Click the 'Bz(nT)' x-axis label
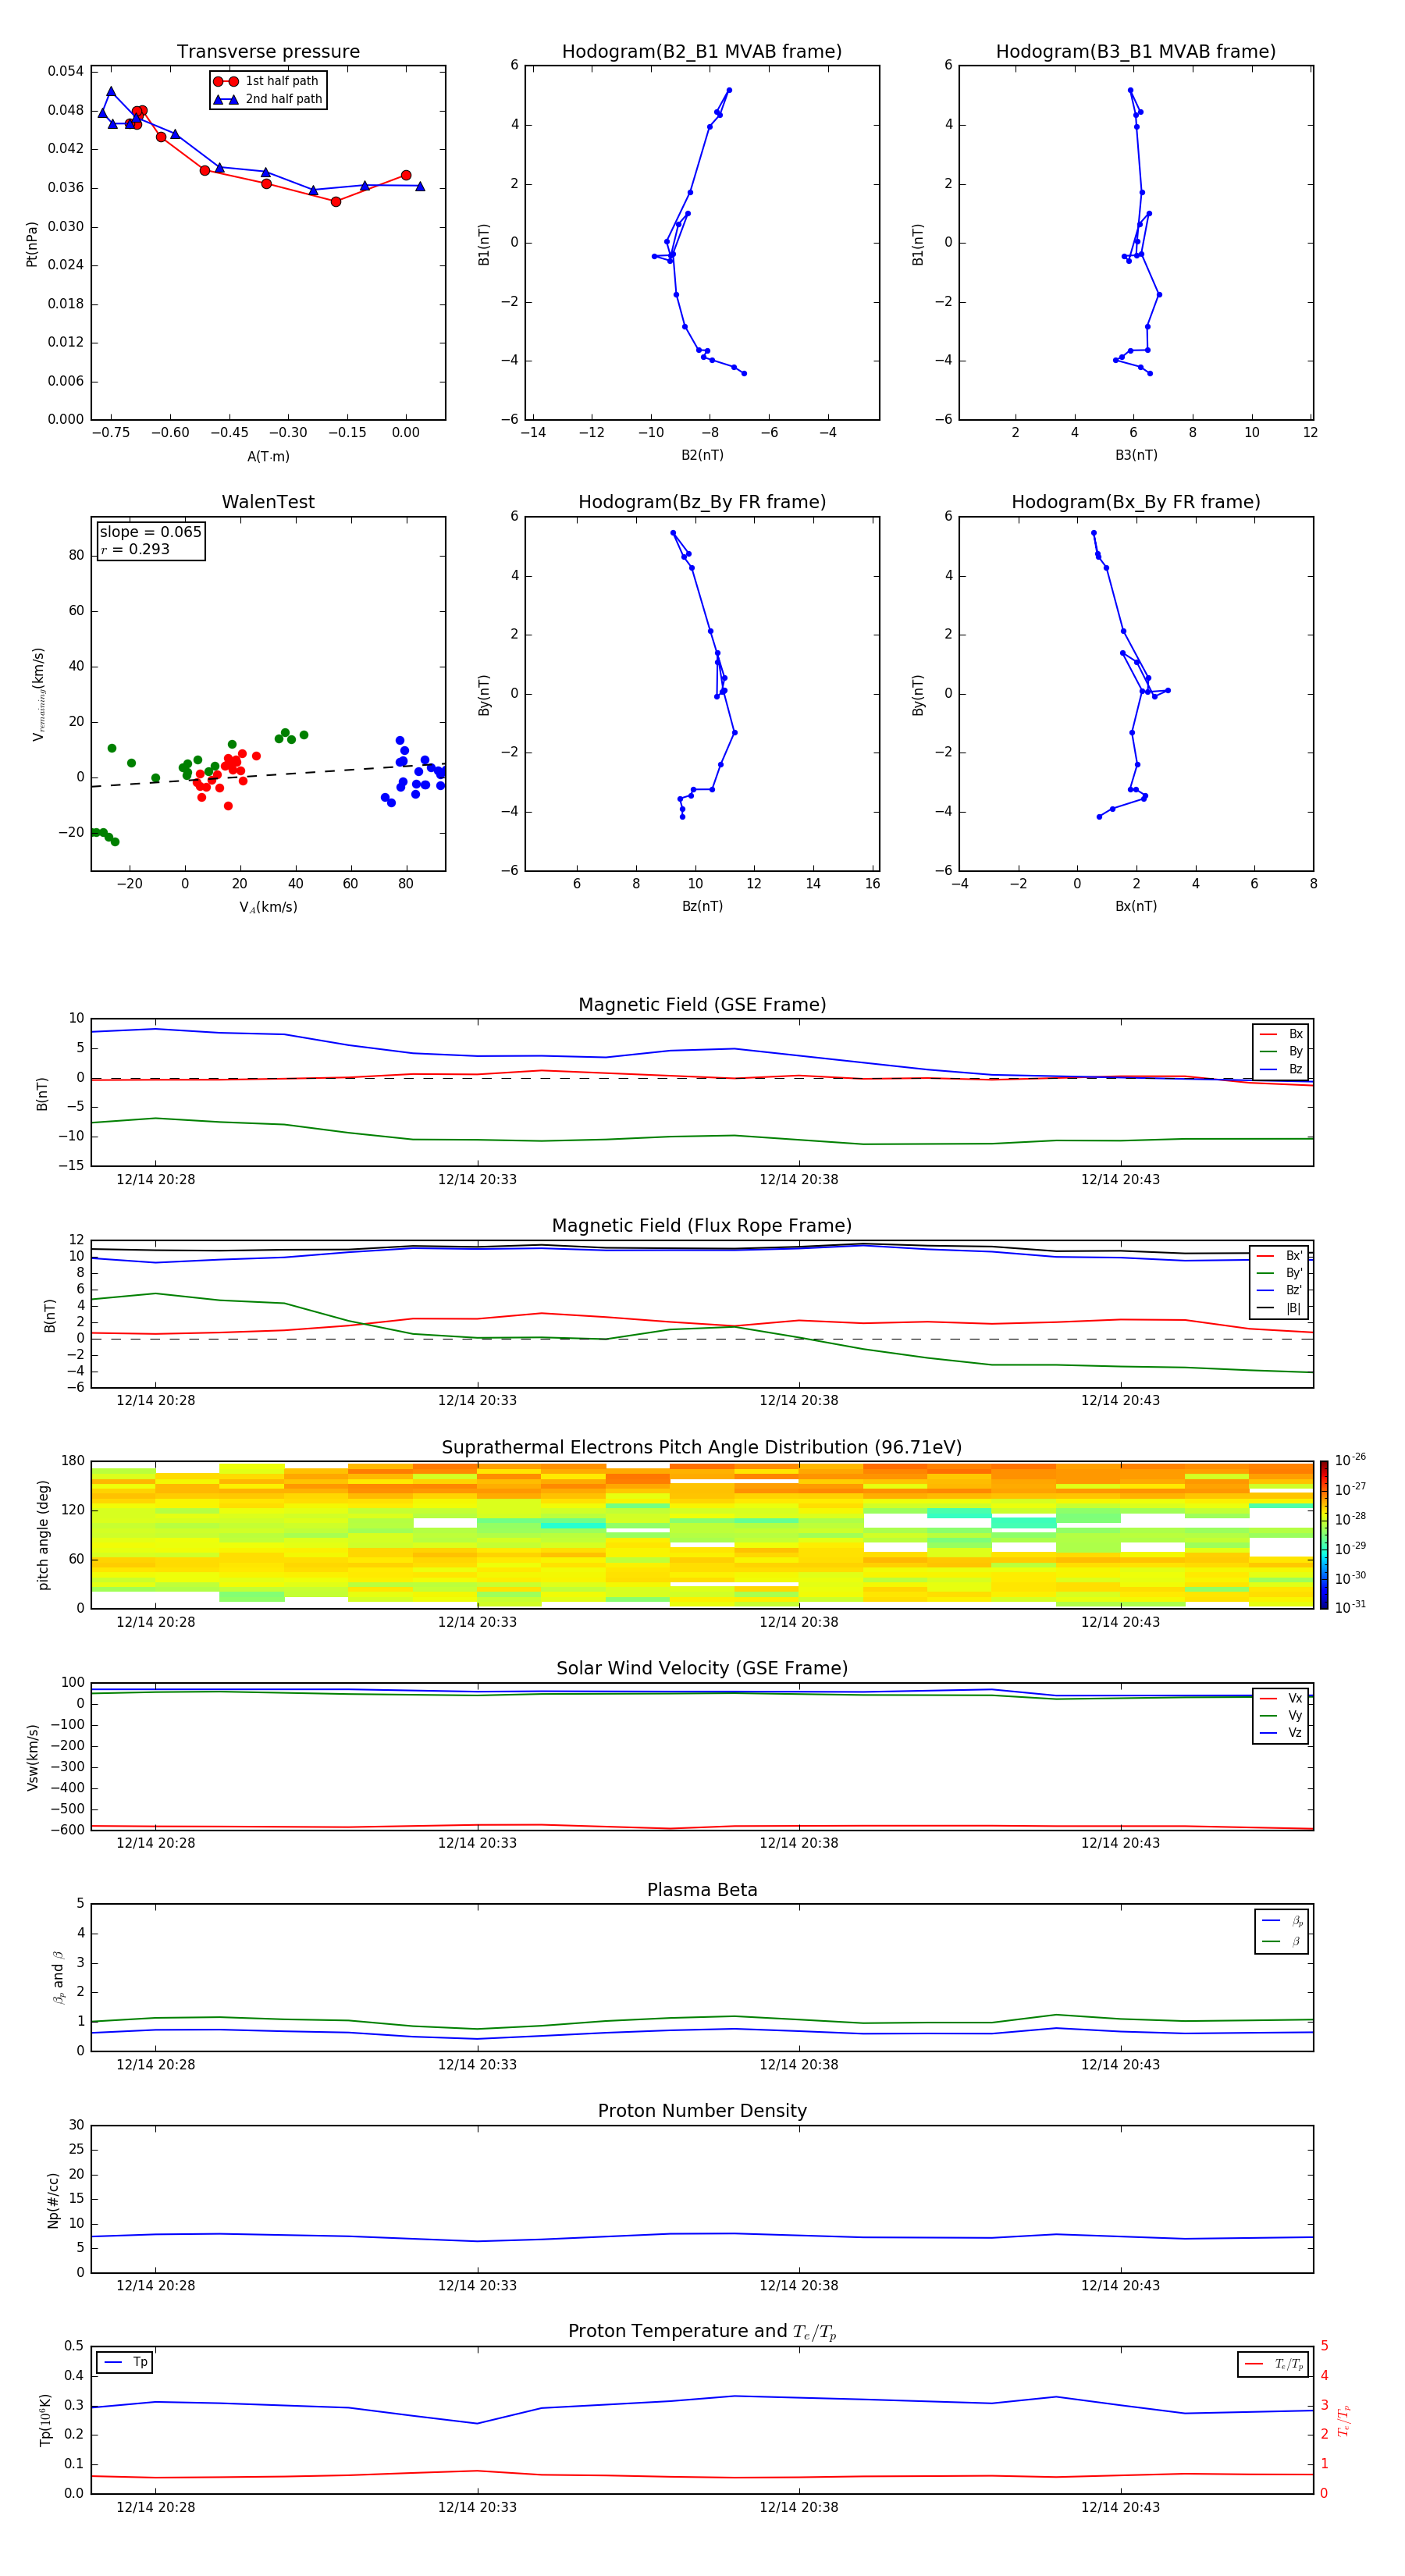Image resolution: width=1405 pixels, height=2576 pixels. point(702,906)
